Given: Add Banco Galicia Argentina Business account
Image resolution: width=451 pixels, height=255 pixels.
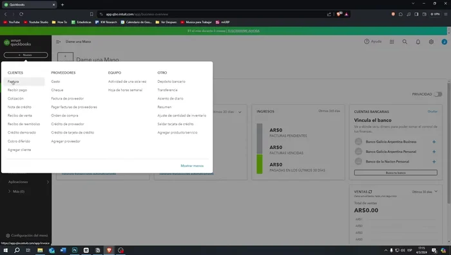Looking at the screenshot, I should [434, 142].
